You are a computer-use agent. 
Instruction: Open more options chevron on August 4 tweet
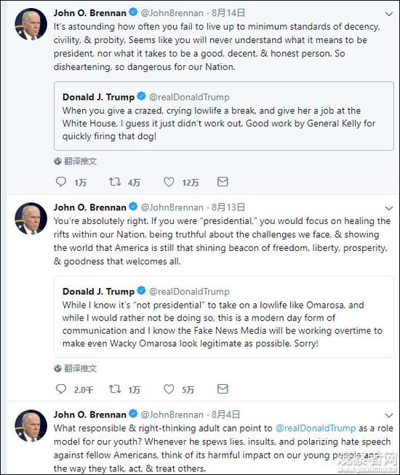coord(389,415)
